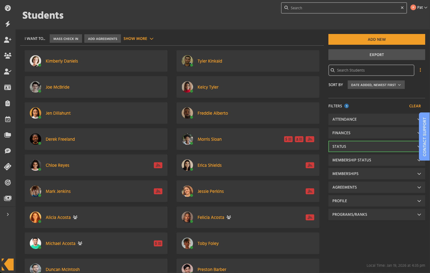The height and width of the screenshot is (273, 430).
Task: Clear all filters with Clear link
Action: (x=415, y=106)
